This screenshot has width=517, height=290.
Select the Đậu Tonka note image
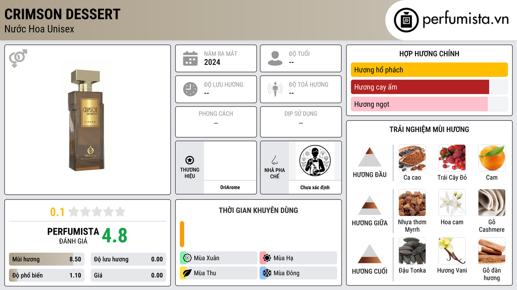tap(412, 251)
